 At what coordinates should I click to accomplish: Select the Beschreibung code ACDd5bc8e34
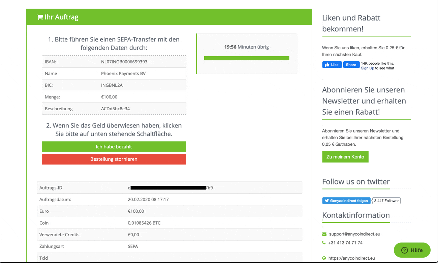pos(115,109)
